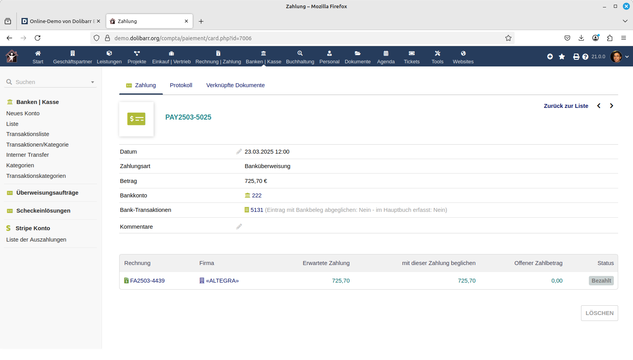This screenshot has width=633, height=360.
Task: Save to Pocket icon in Firefox toolbar
Action: click(567, 38)
